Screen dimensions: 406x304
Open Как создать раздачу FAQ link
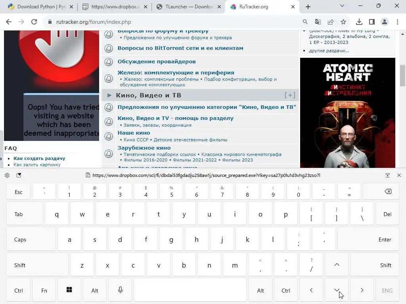(x=39, y=158)
